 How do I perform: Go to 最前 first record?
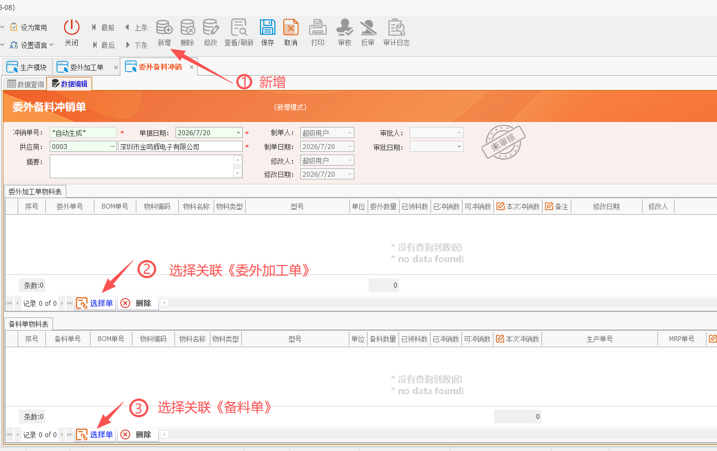pyautogui.click(x=103, y=28)
